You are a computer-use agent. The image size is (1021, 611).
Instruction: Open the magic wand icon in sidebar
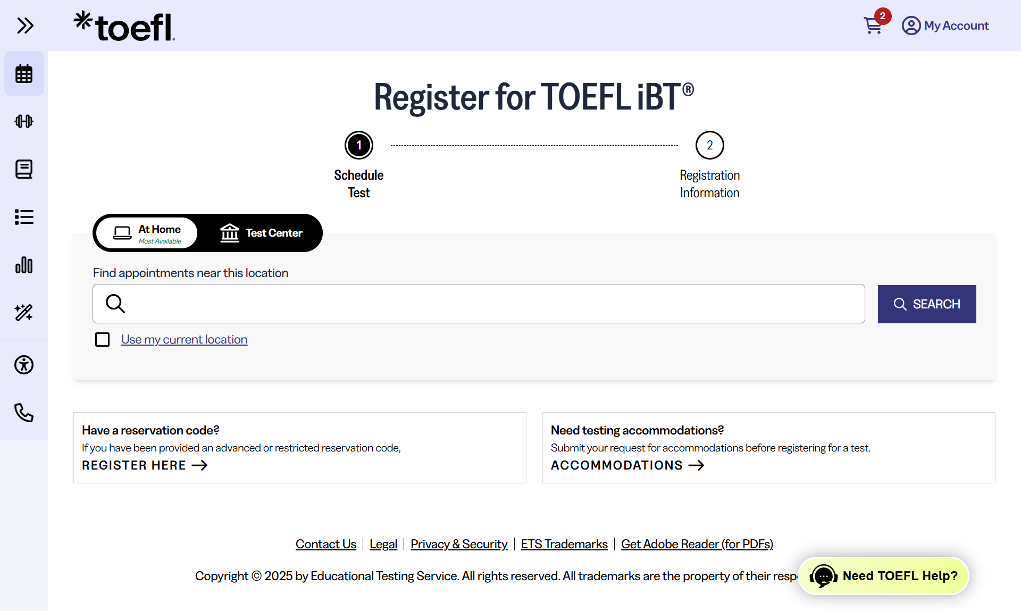24,313
